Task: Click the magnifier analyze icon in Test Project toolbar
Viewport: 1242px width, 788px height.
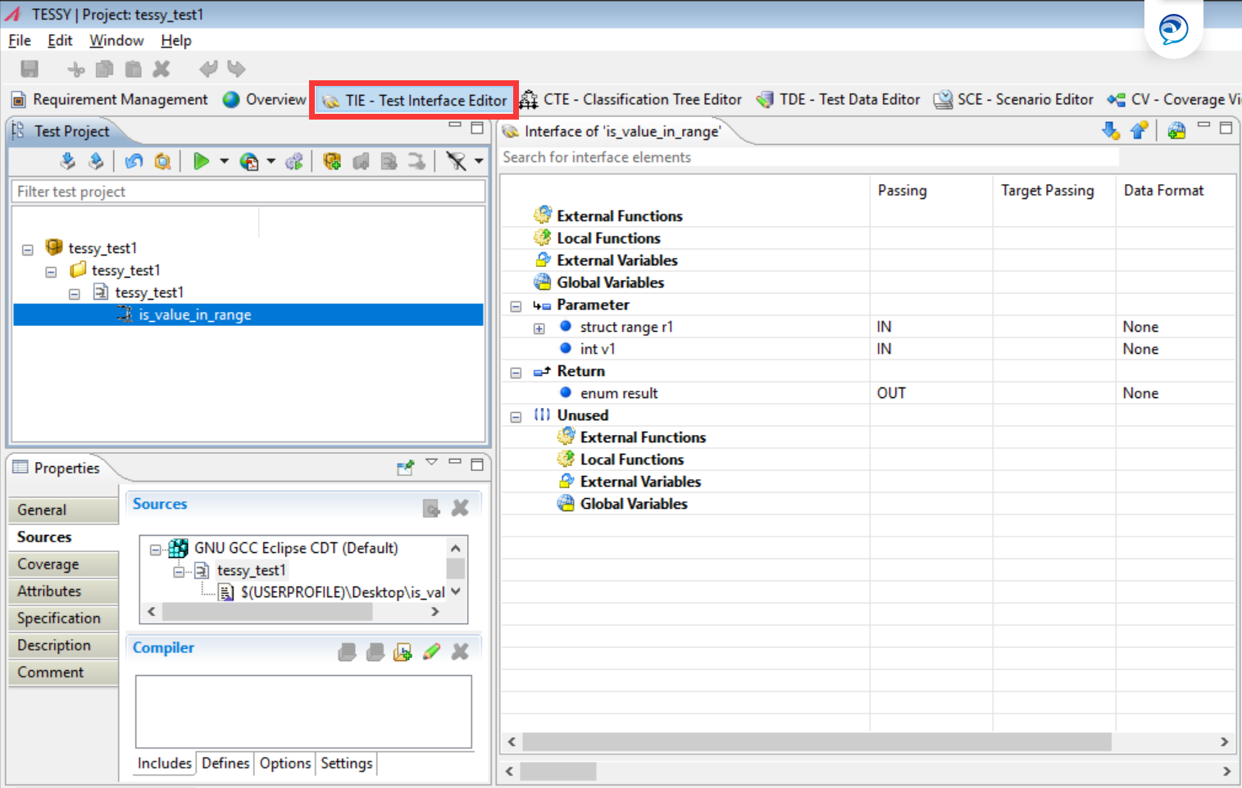Action: coord(162,161)
